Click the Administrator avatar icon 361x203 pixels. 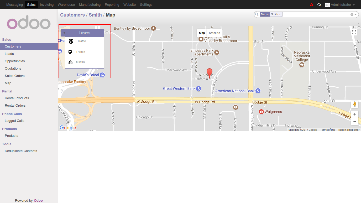coord(327,5)
